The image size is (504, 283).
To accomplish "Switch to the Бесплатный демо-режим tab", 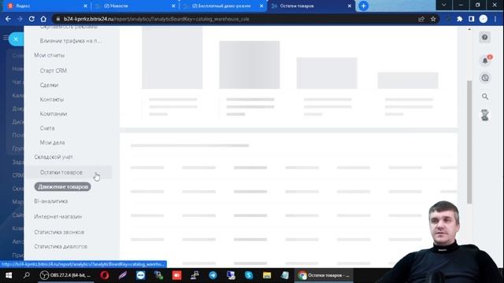I will coord(222,6).
